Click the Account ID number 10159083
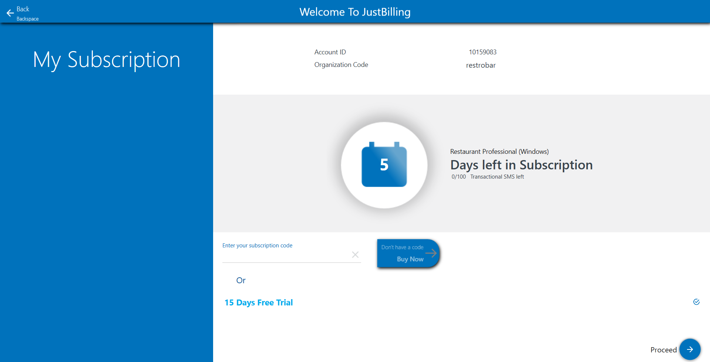Image resolution: width=710 pixels, height=362 pixels. tap(482, 52)
